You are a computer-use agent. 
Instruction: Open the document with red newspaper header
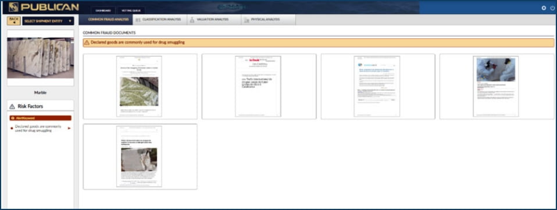tap(259, 86)
